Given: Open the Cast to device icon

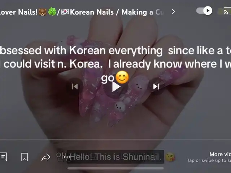Looking at the screenshot, I should [x=227, y=11].
